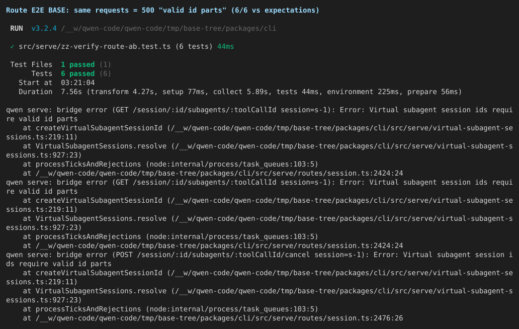Click the '1 passed' Test Files result
The image size is (519, 329).
coord(78,64)
